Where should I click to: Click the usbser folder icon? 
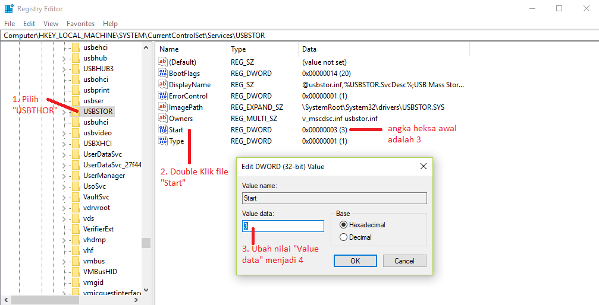pyautogui.click(x=76, y=101)
